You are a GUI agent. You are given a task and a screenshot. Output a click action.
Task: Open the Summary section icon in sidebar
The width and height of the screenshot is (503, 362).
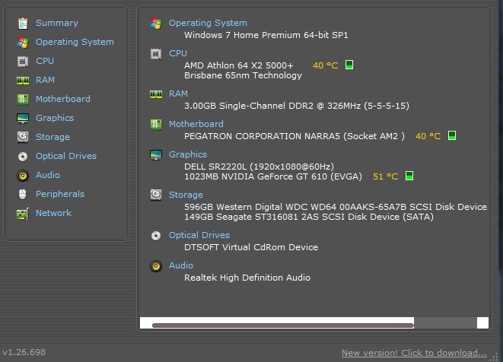23,24
